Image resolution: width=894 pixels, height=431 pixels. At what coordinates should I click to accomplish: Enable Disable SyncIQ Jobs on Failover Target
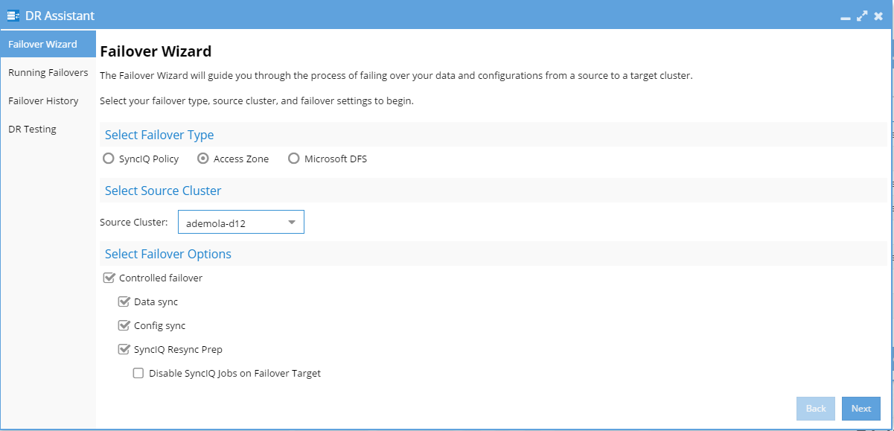pyautogui.click(x=138, y=373)
